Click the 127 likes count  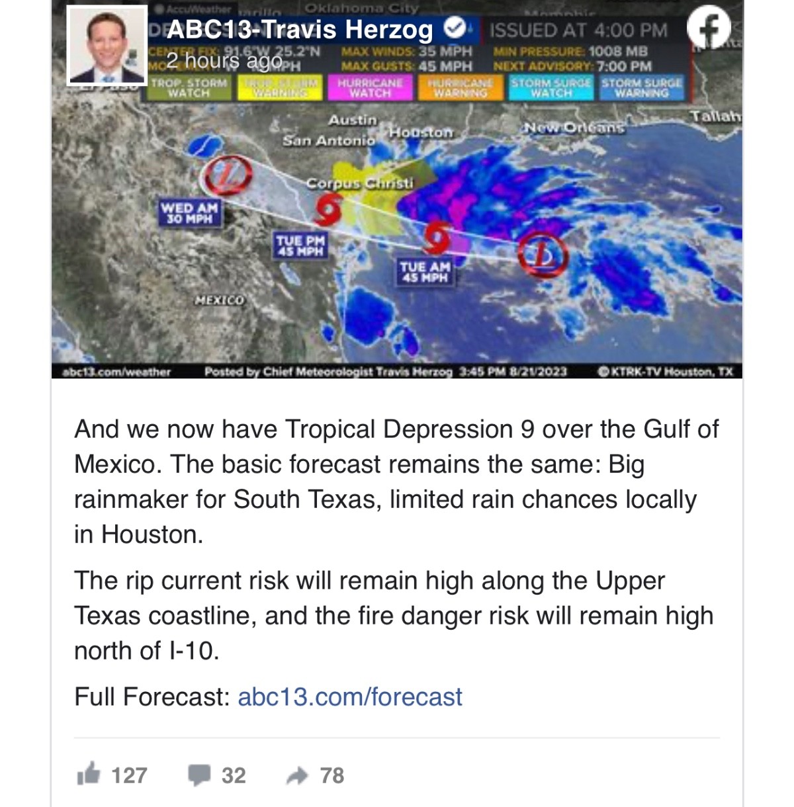pos(129,775)
